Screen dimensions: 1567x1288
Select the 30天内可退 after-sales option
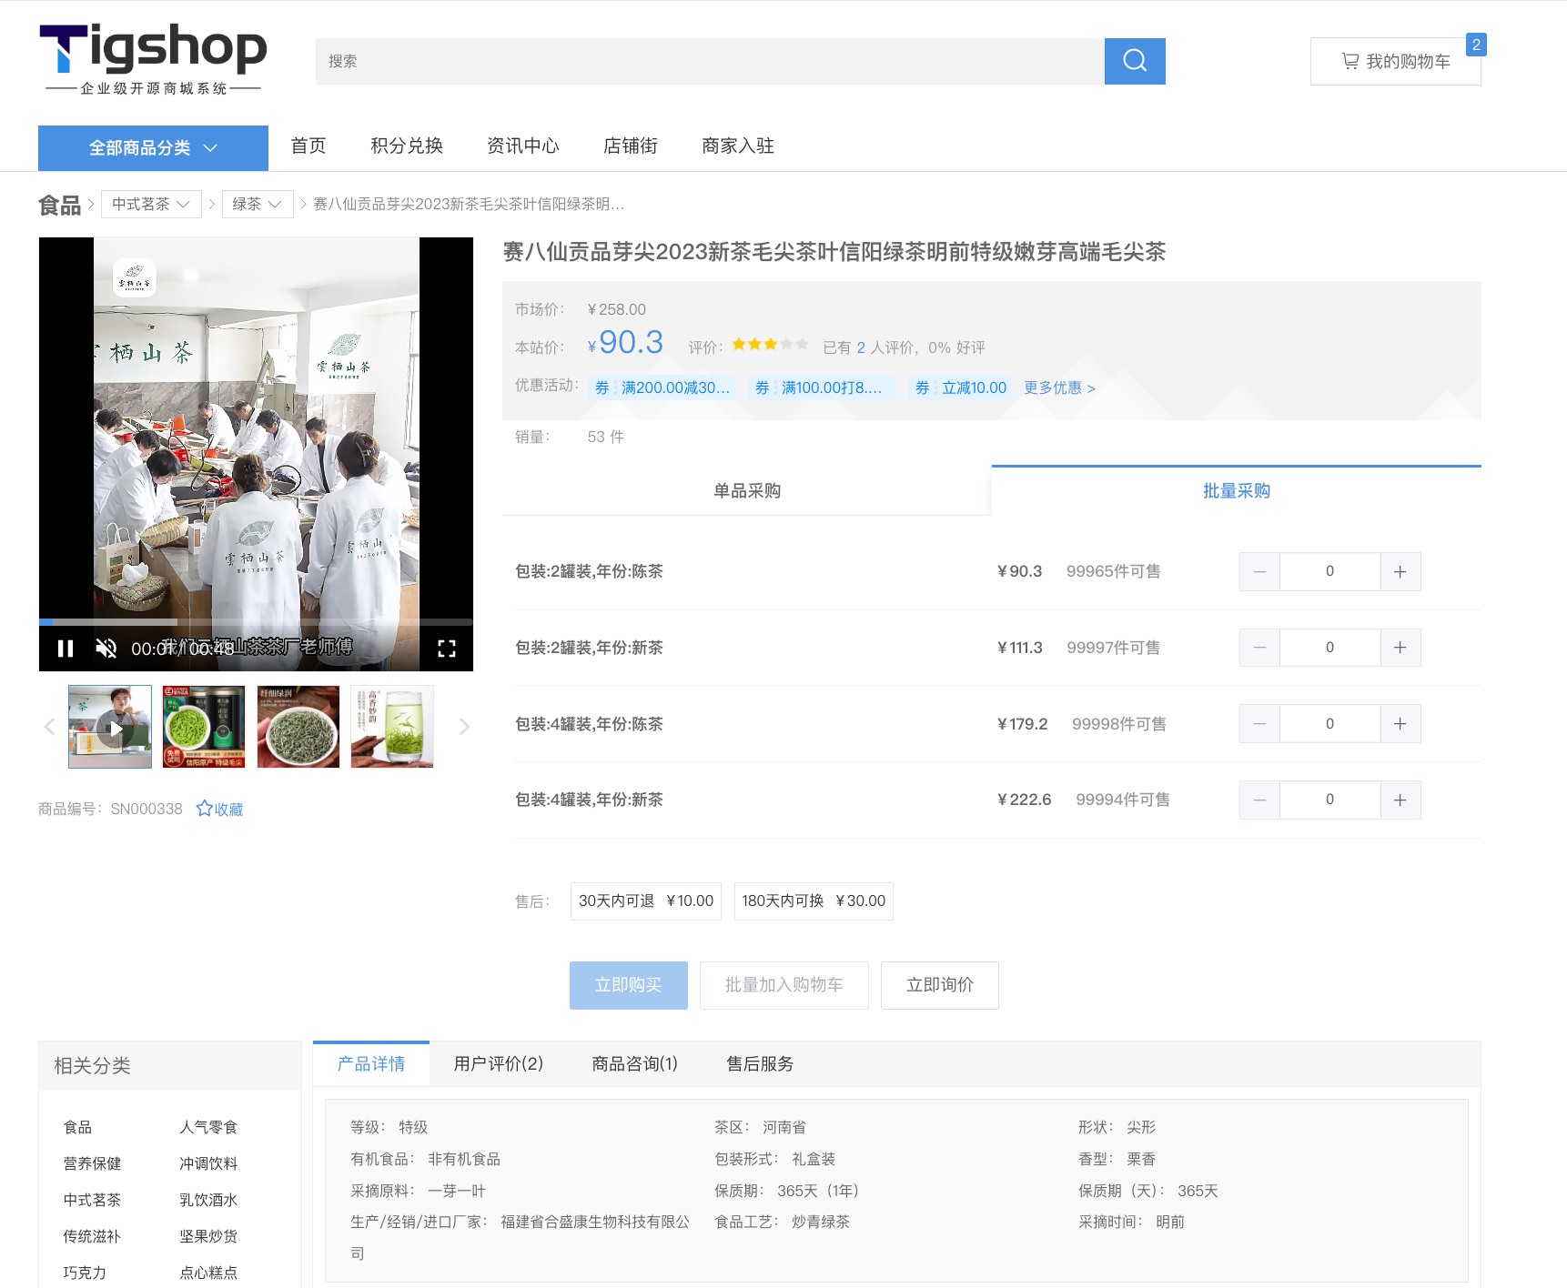(645, 901)
